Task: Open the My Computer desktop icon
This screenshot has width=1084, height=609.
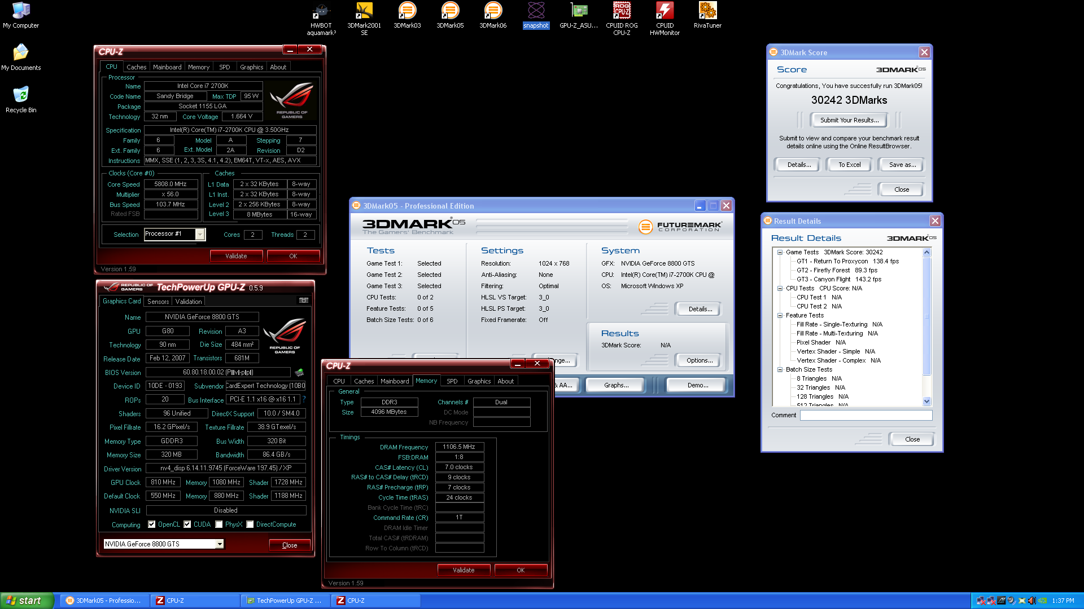Action: coord(21,15)
